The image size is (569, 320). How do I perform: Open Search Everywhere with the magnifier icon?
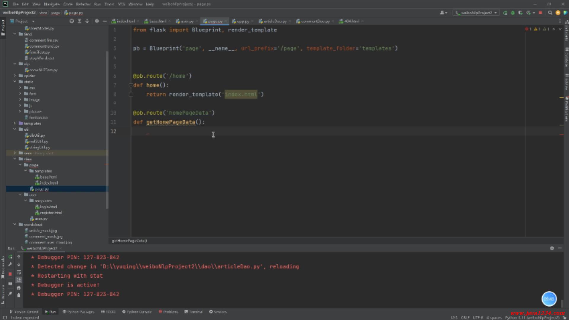[550, 13]
